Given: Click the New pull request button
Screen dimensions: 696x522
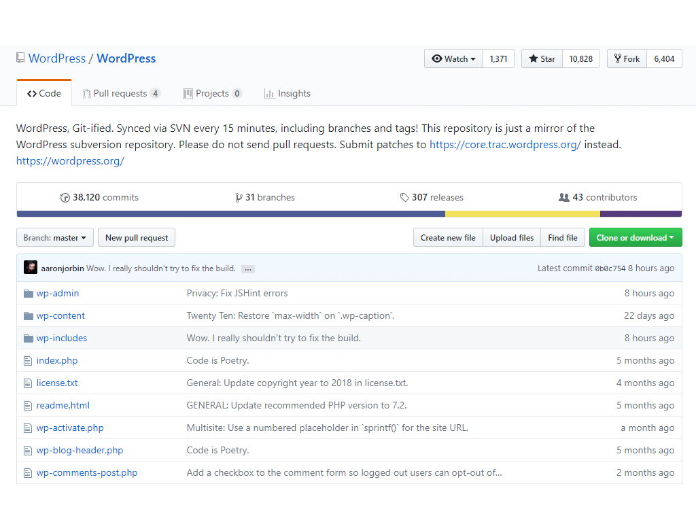Looking at the screenshot, I should pos(137,237).
